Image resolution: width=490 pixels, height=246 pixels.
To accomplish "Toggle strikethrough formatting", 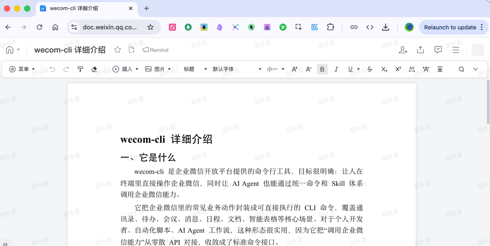I will coord(370,69).
